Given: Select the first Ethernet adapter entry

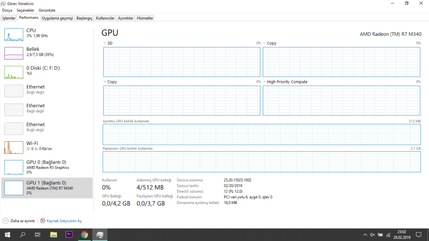Looking at the screenshot, I should 47,91.
